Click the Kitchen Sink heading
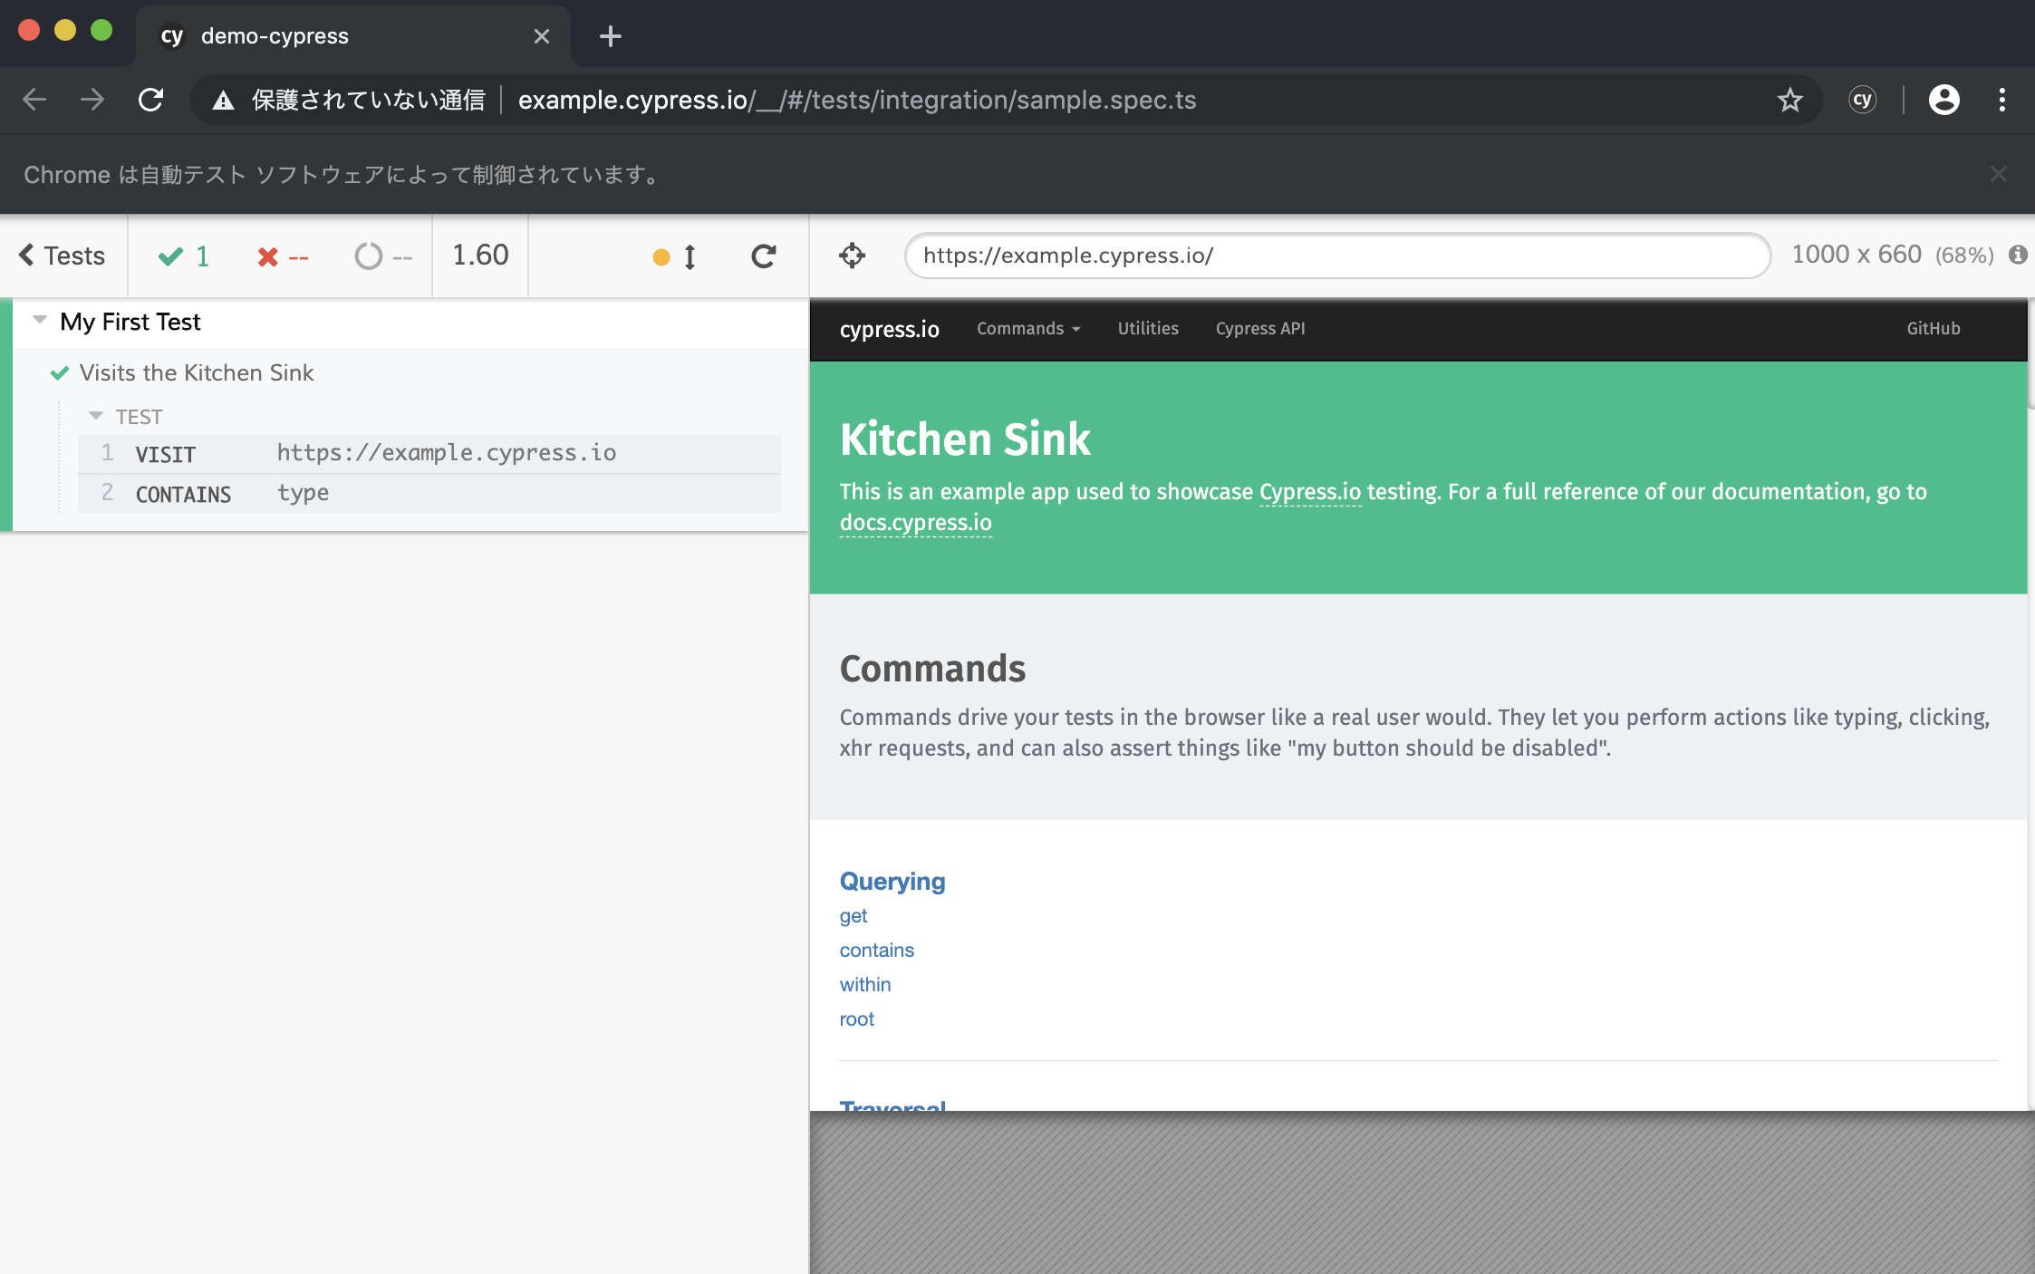2035x1274 pixels. (x=965, y=439)
